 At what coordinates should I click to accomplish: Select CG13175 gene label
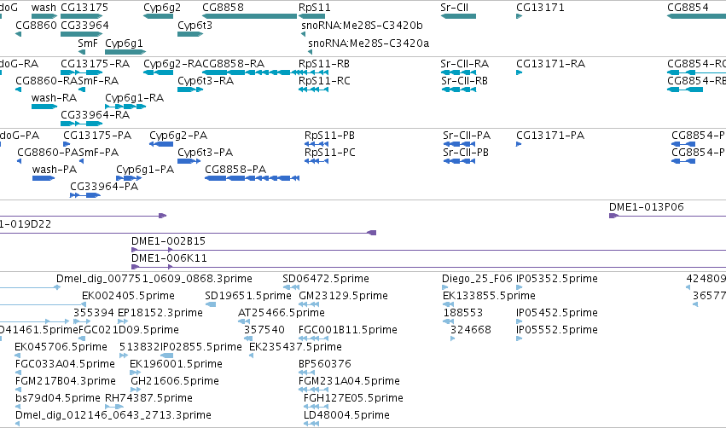(x=84, y=8)
